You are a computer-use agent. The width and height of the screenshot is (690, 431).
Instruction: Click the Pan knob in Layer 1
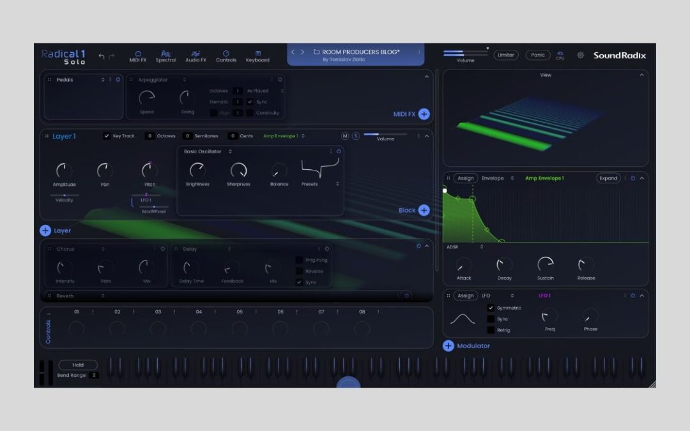105,170
